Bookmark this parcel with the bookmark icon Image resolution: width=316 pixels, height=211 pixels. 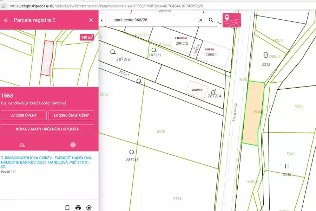pos(67,207)
